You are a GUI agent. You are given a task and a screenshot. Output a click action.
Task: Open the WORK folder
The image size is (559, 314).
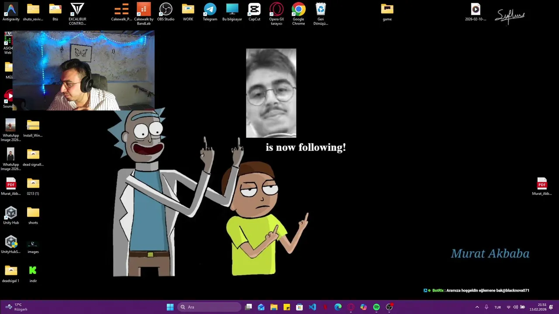point(188,12)
